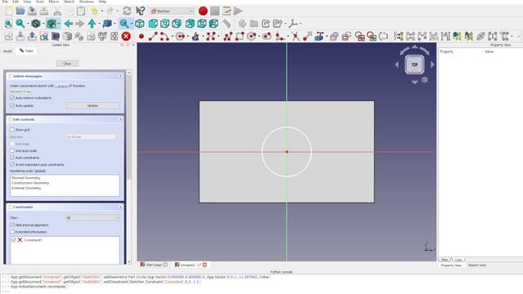Select the Create Polyline tool
The height and width of the screenshot is (294, 523).
point(228,36)
